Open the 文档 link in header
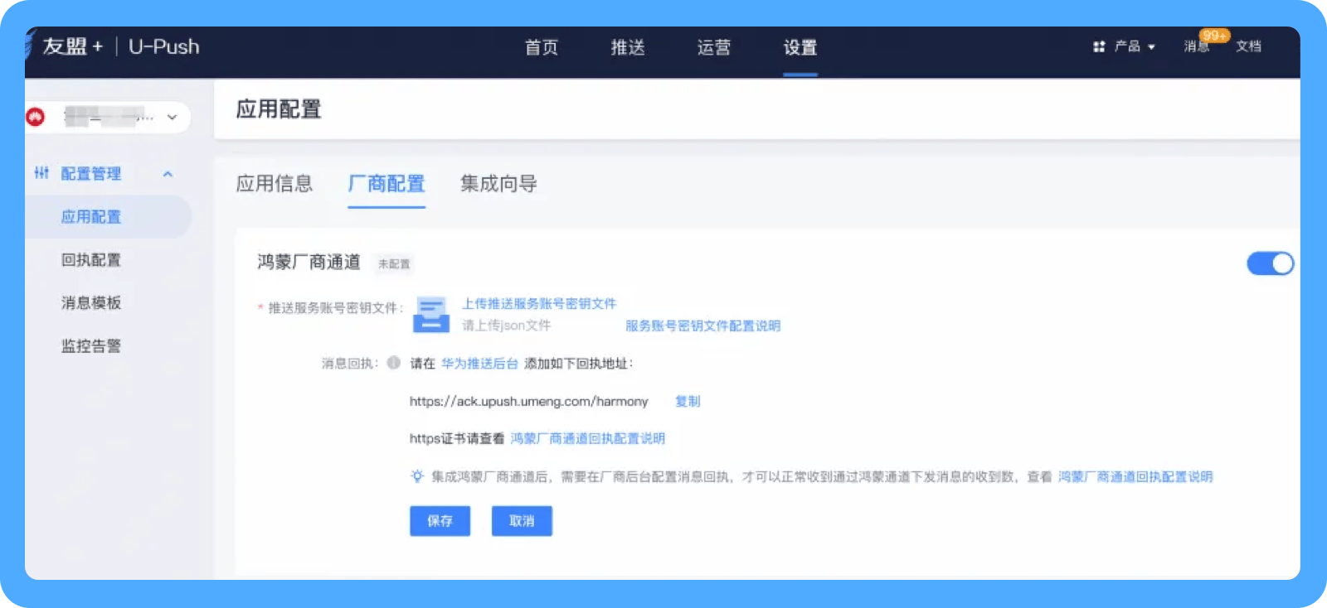 pyautogui.click(x=1248, y=47)
